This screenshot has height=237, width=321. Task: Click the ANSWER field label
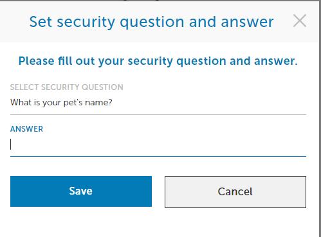coord(26,129)
